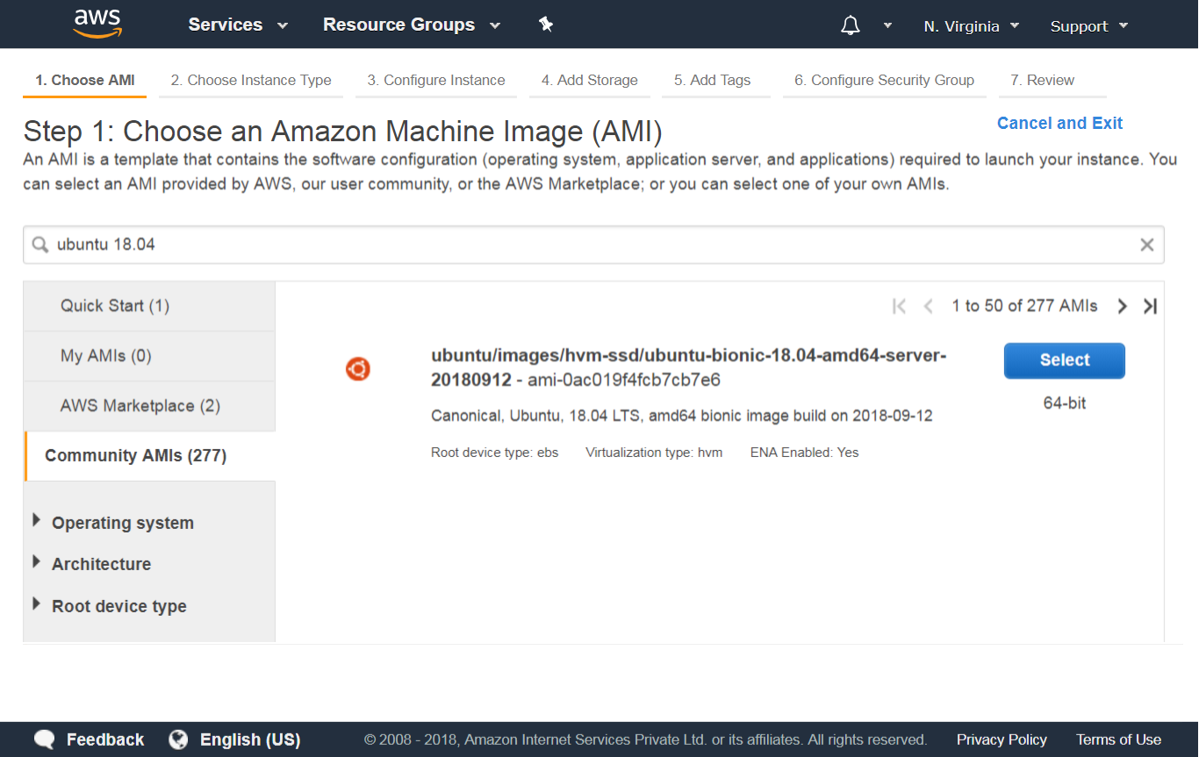Screen dimensions: 1199x757
Task: Click the 64-bit label
Action: pyautogui.click(x=1065, y=403)
